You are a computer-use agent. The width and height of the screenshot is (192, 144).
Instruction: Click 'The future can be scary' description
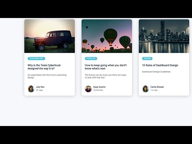(x=106, y=76)
